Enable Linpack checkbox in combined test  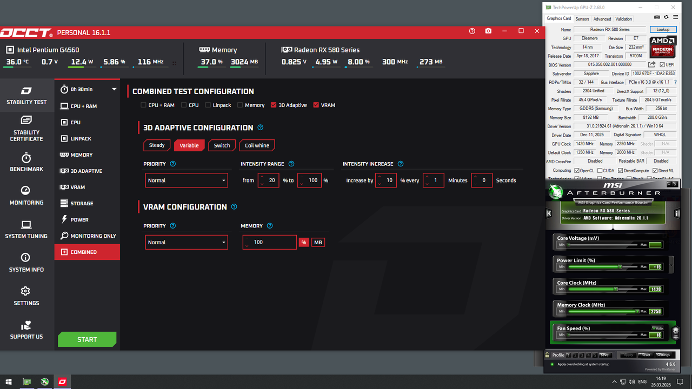tap(208, 105)
